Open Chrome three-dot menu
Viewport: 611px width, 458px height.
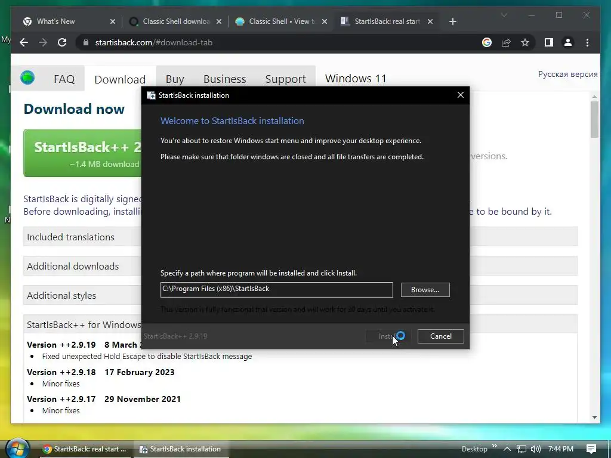tap(587, 42)
